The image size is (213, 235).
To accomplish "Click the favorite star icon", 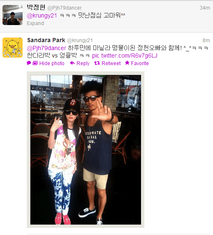I will [127, 63].
